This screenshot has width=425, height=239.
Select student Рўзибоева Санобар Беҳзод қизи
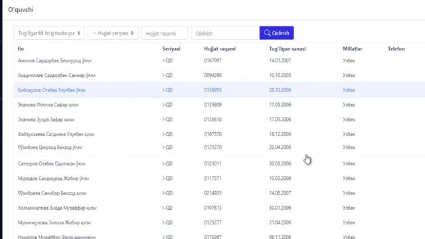(52, 193)
